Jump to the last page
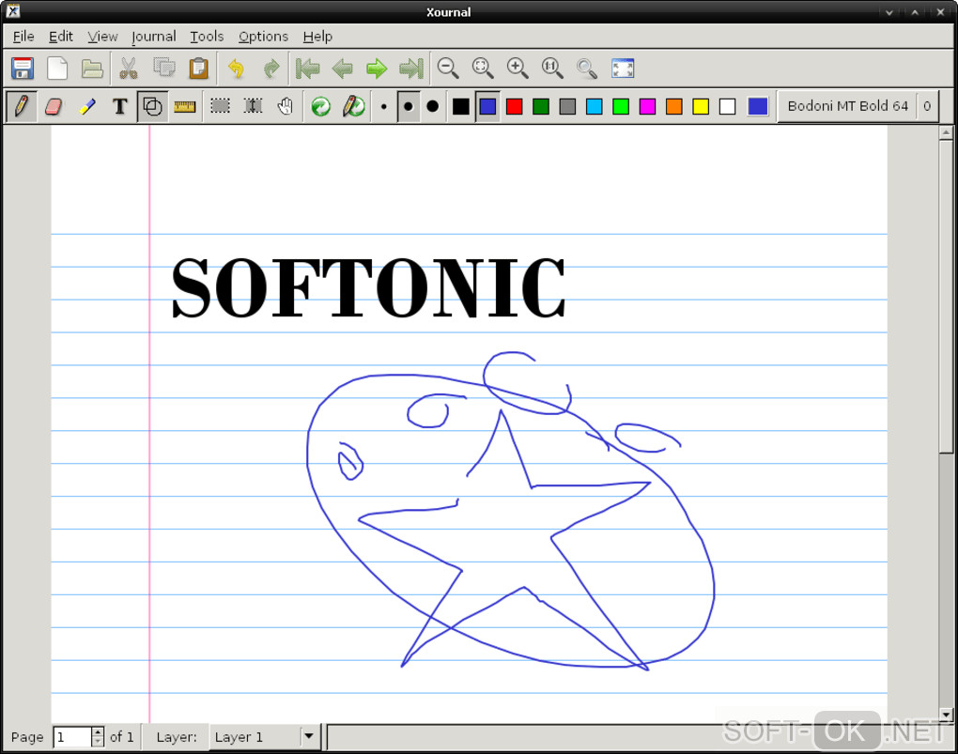The image size is (958, 754). (x=411, y=69)
